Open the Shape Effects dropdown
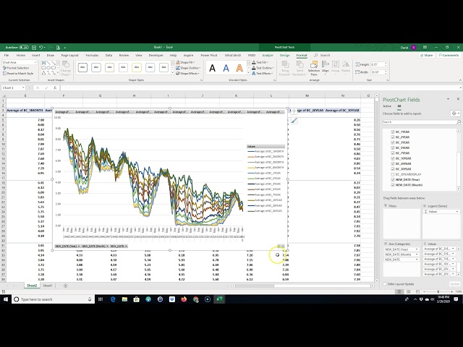463x347 pixels. 187,74
